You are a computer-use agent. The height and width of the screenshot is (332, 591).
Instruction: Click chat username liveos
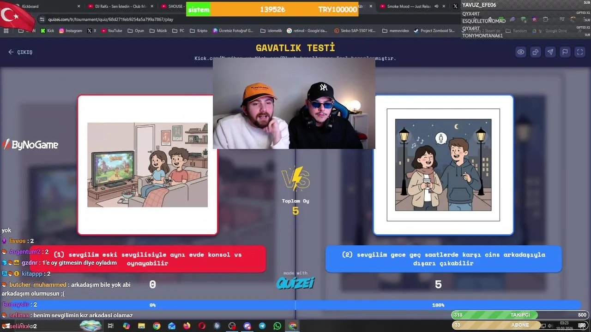click(18, 241)
